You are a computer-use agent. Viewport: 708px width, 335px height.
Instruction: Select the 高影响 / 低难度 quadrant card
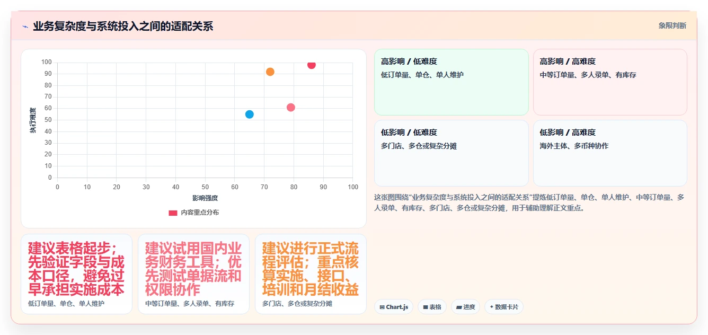coord(452,82)
